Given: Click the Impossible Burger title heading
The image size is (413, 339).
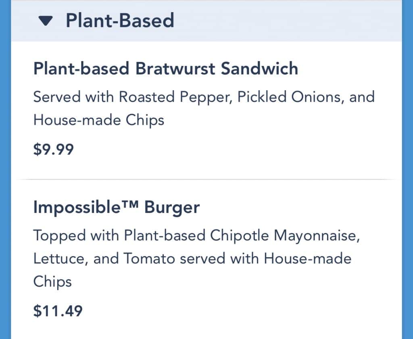Looking at the screenshot, I should tap(116, 207).
